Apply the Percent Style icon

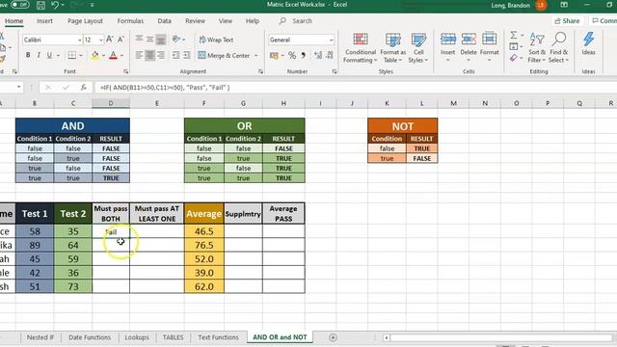click(x=292, y=56)
